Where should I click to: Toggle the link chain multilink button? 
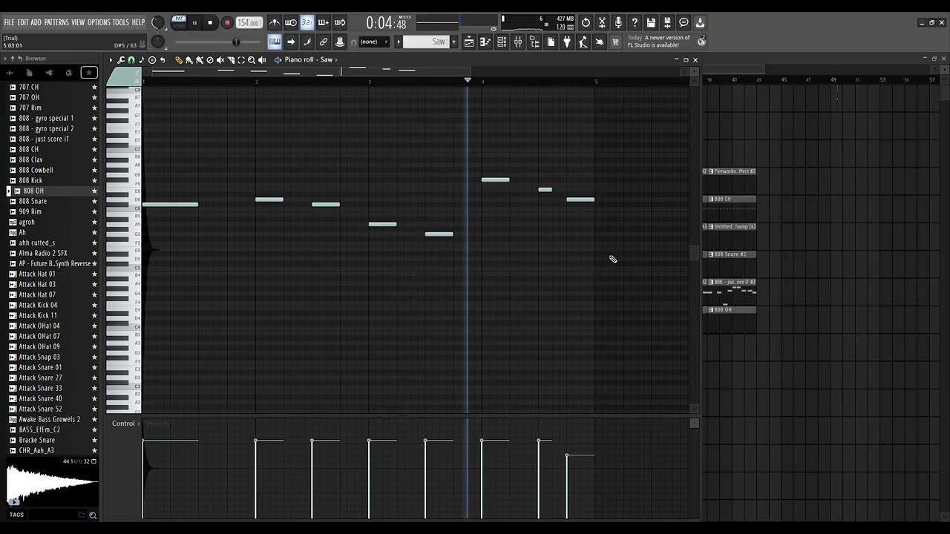click(x=324, y=42)
